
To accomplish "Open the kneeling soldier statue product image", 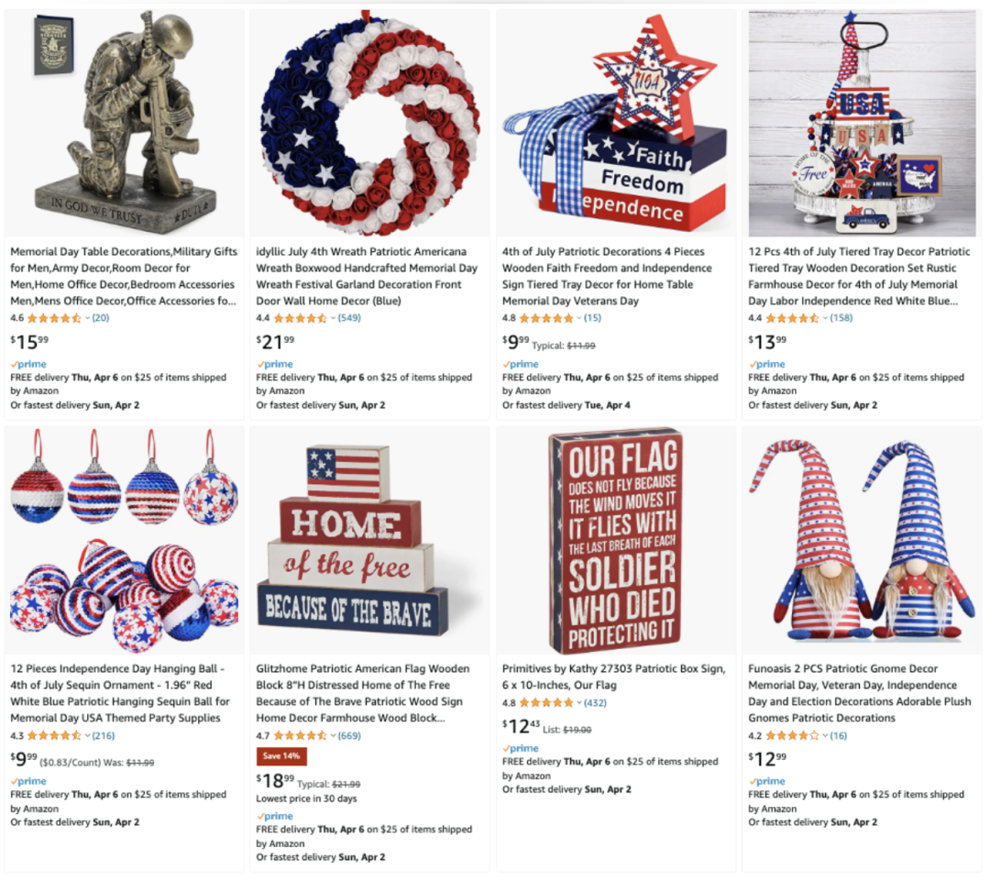I will [124, 123].
